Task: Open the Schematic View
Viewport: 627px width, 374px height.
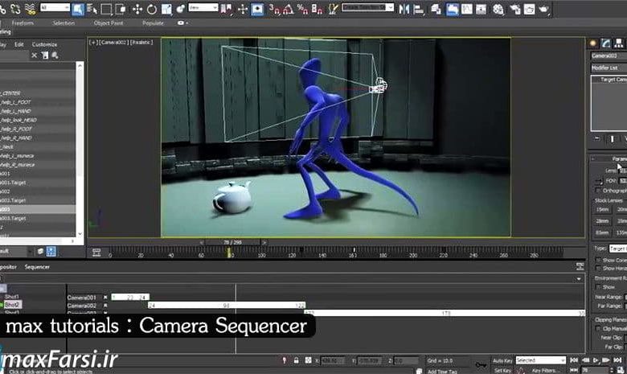Action: point(481,9)
